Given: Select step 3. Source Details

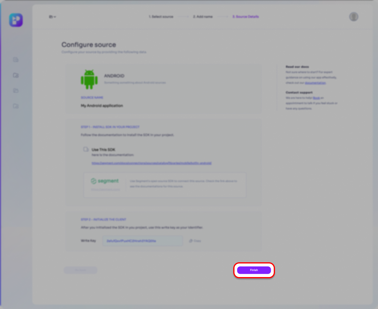Looking at the screenshot, I should 245,17.
